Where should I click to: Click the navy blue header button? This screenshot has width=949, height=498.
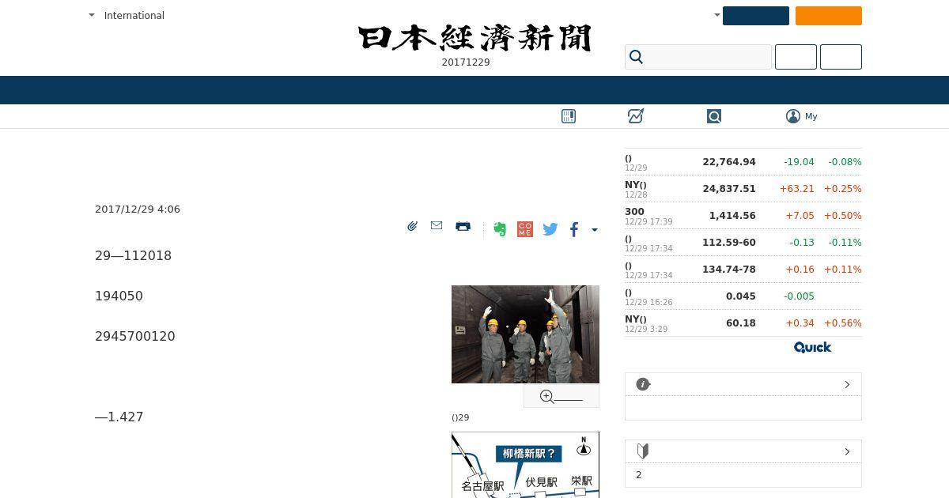(x=756, y=16)
